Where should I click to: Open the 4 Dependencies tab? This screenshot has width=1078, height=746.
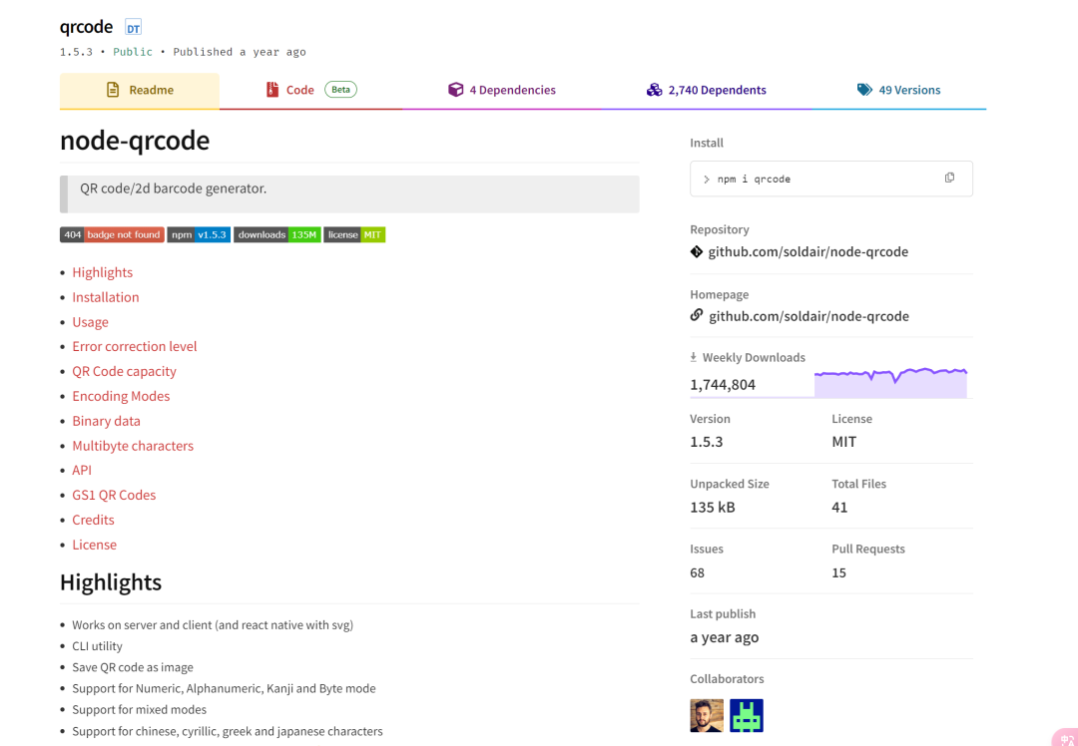pos(502,90)
